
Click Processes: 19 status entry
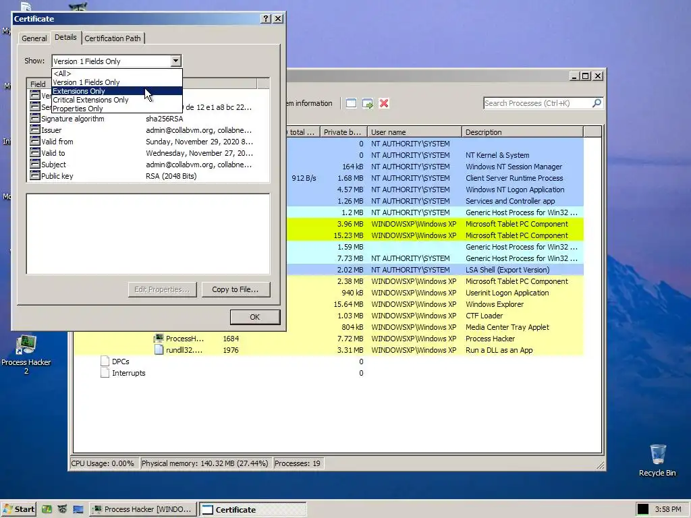point(298,463)
